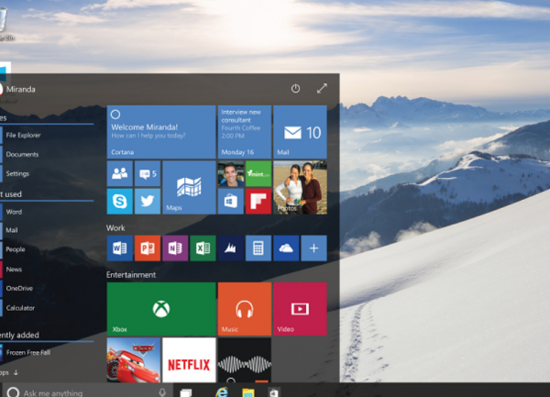
Task: Open File Explorer from the taskbar
Action: tap(248, 392)
